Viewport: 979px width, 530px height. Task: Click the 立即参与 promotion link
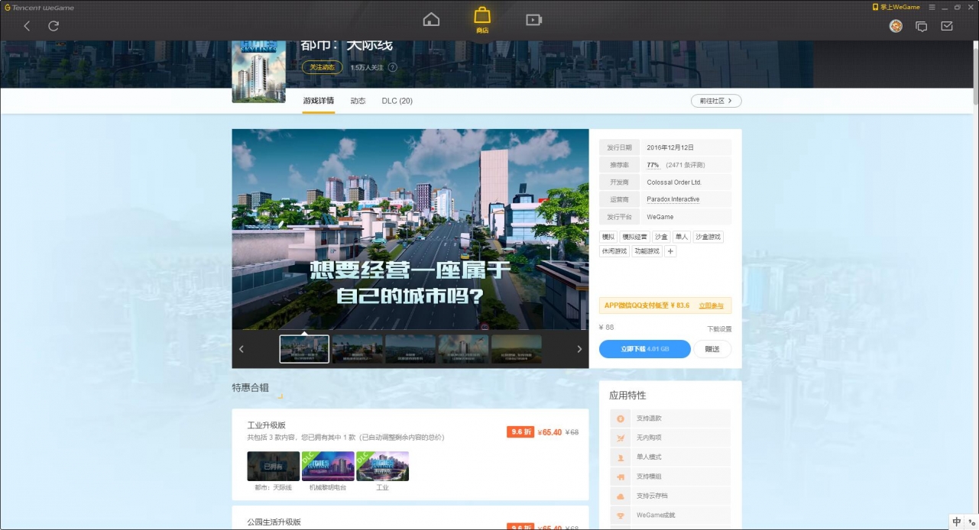[x=711, y=305]
